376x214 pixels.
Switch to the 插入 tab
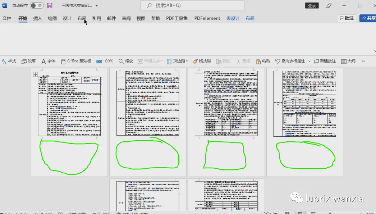pyautogui.click(x=37, y=18)
